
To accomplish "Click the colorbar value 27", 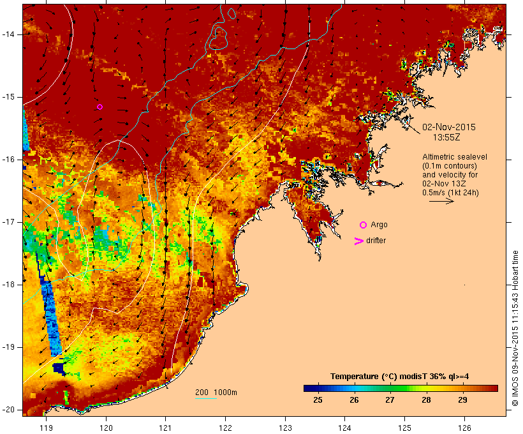I will (390, 400).
